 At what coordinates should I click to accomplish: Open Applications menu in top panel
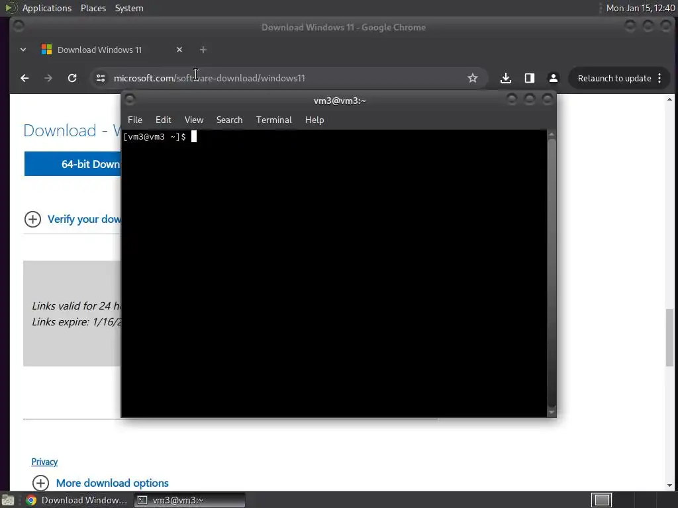47,8
